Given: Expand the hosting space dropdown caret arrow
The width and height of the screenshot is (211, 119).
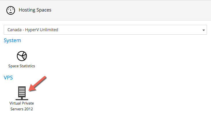Looking at the screenshot, I should point(204,30).
